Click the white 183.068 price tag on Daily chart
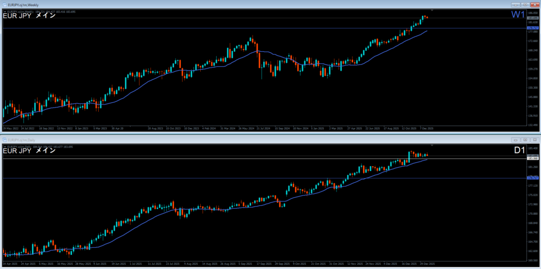 (x=533, y=158)
